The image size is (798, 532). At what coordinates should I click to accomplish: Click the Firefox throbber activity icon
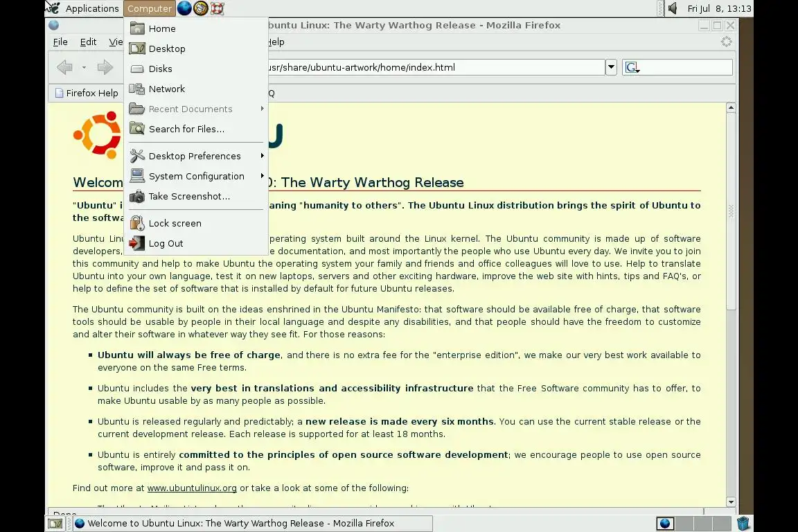click(726, 42)
